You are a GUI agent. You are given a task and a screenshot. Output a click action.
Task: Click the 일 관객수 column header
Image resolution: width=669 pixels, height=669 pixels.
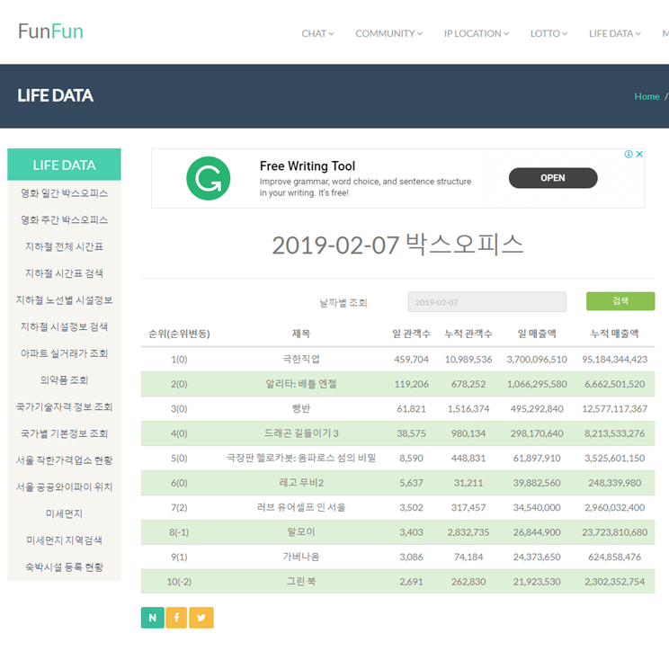pyautogui.click(x=411, y=334)
